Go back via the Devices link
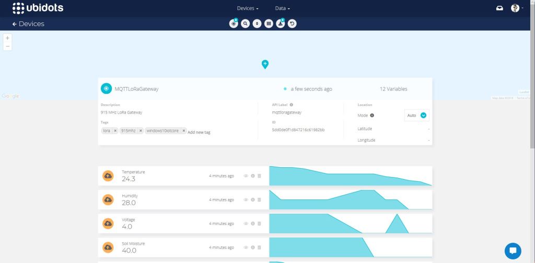 click(x=28, y=24)
